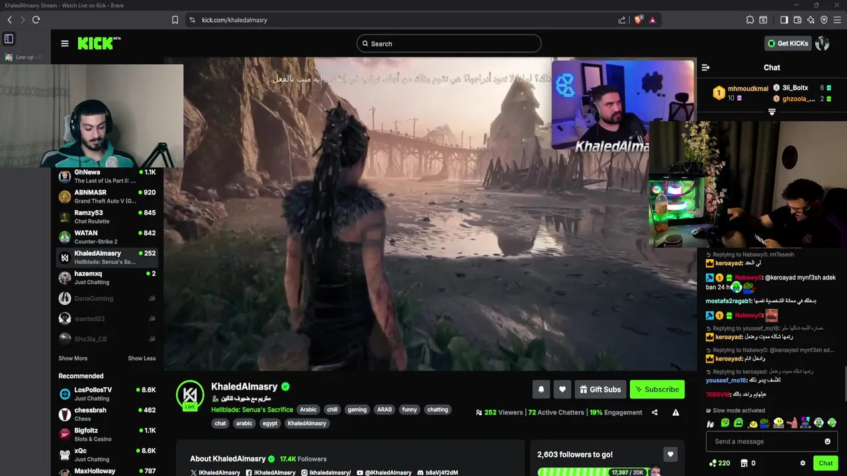Screen dimensions: 847x476
Task: Open Ramzy53 Chat Roulette channel
Action: tap(107, 217)
